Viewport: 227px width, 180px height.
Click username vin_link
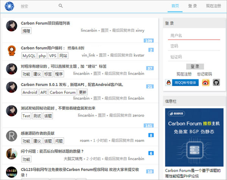pos(88,55)
